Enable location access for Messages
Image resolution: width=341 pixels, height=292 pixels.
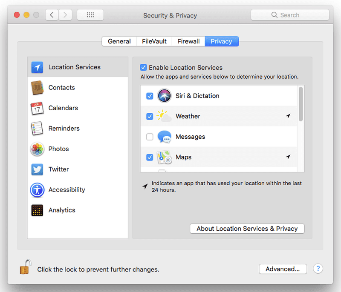(x=150, y=137)
